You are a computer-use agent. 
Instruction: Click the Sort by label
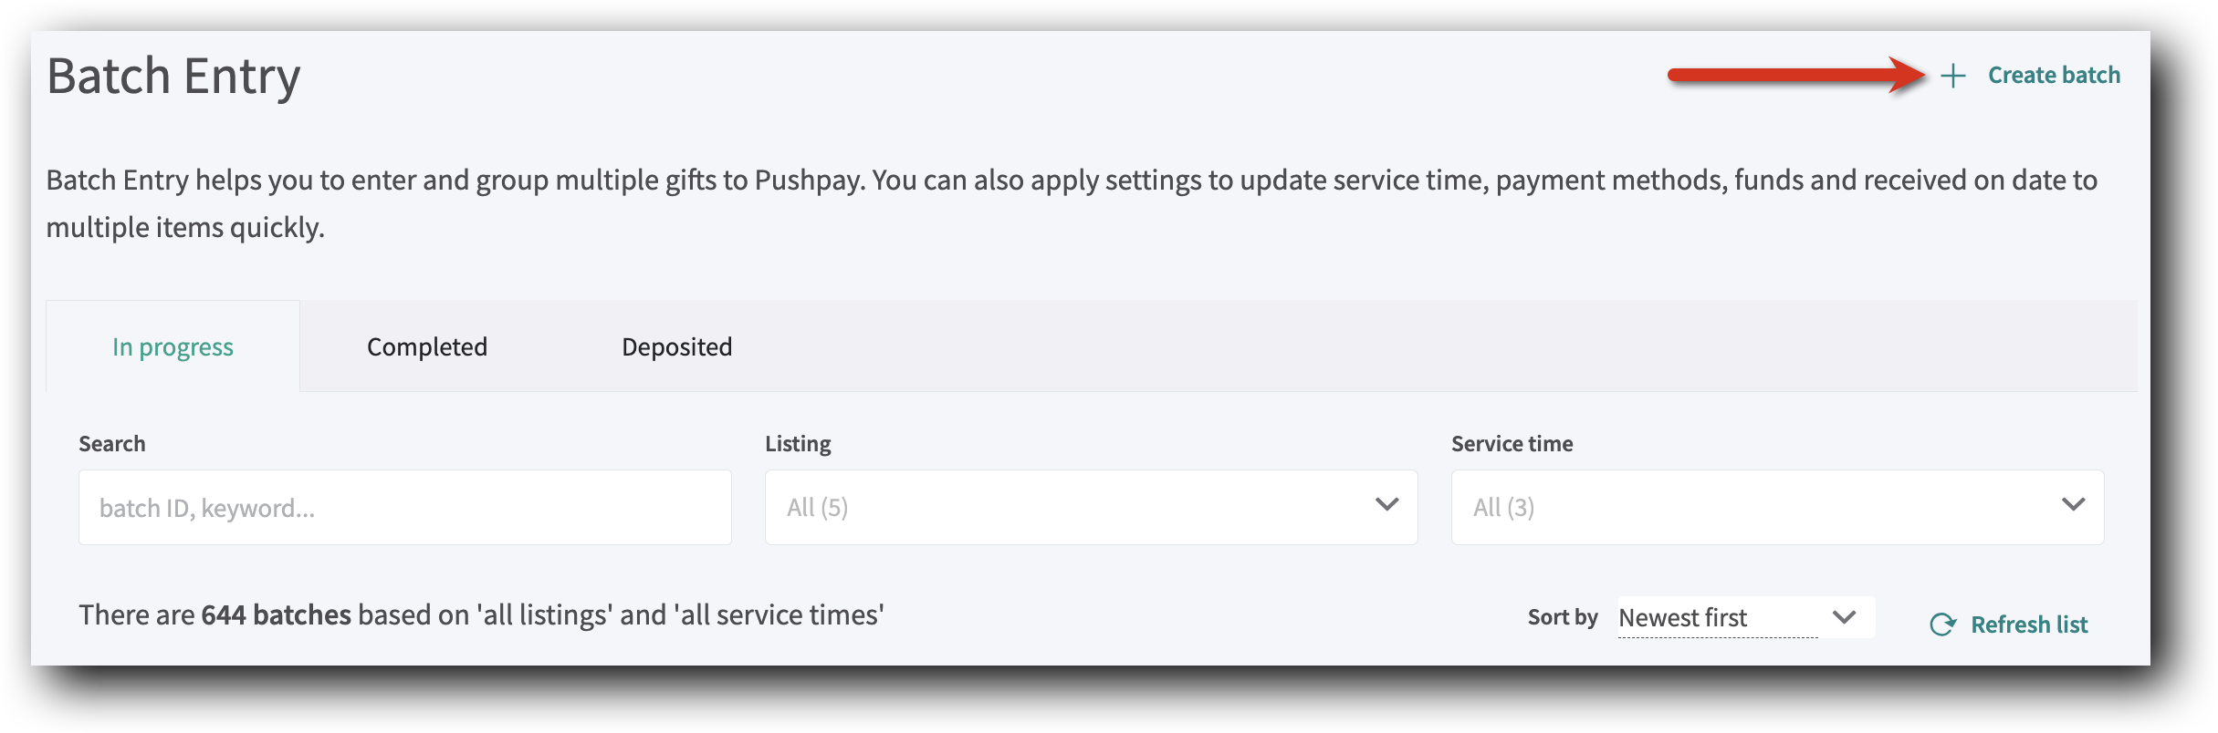[1563, 617]
